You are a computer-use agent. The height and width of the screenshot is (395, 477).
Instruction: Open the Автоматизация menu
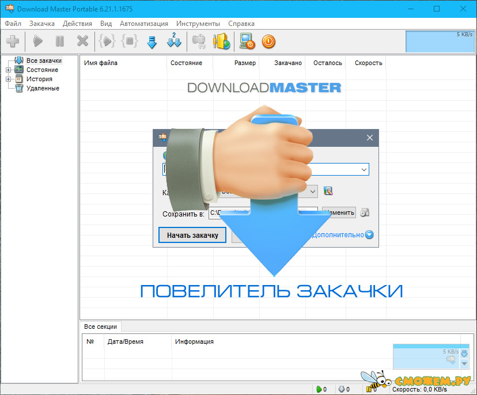pos(144,24)
